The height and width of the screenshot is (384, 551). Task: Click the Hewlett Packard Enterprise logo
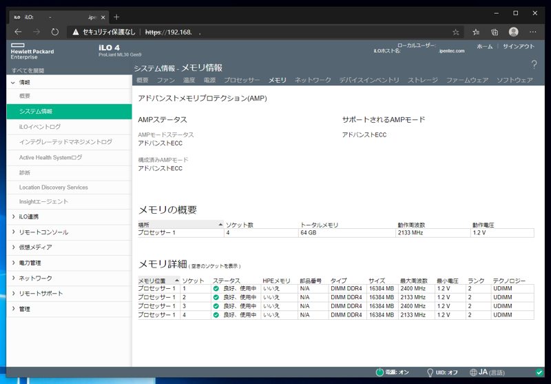click(x=32, y=51)
